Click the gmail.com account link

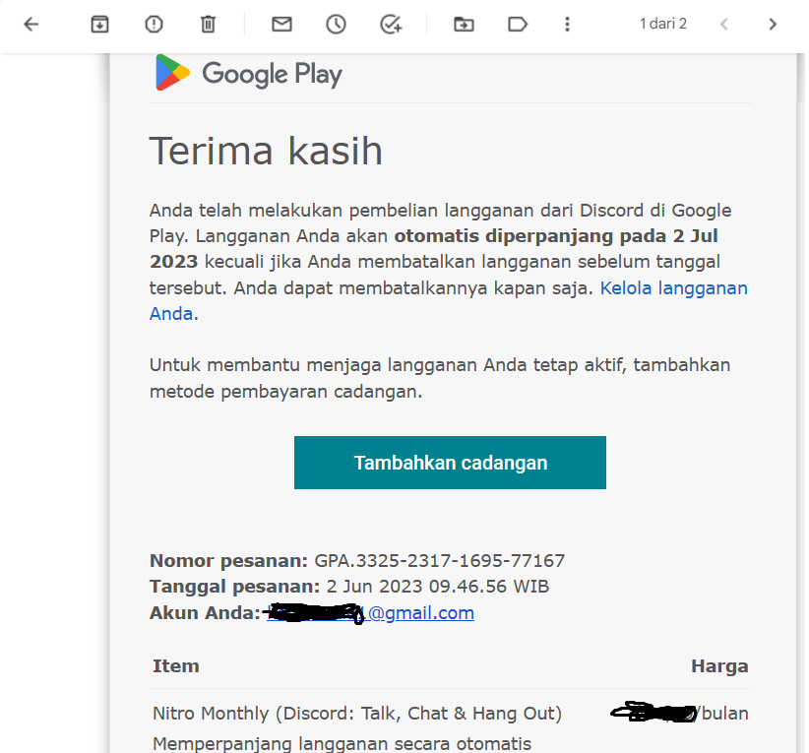tap(370, 612)
